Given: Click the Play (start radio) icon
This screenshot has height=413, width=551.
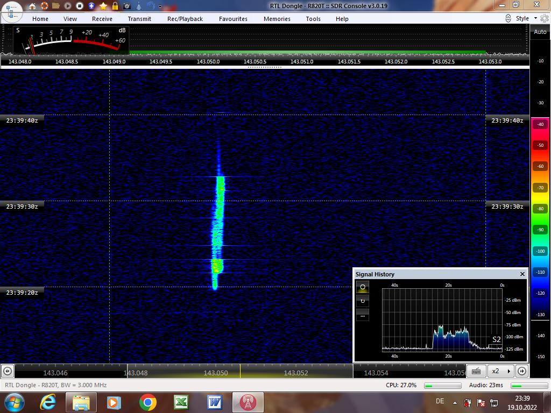Looking at the screenshot, I should pyautogui.click(x=67, y=5).
